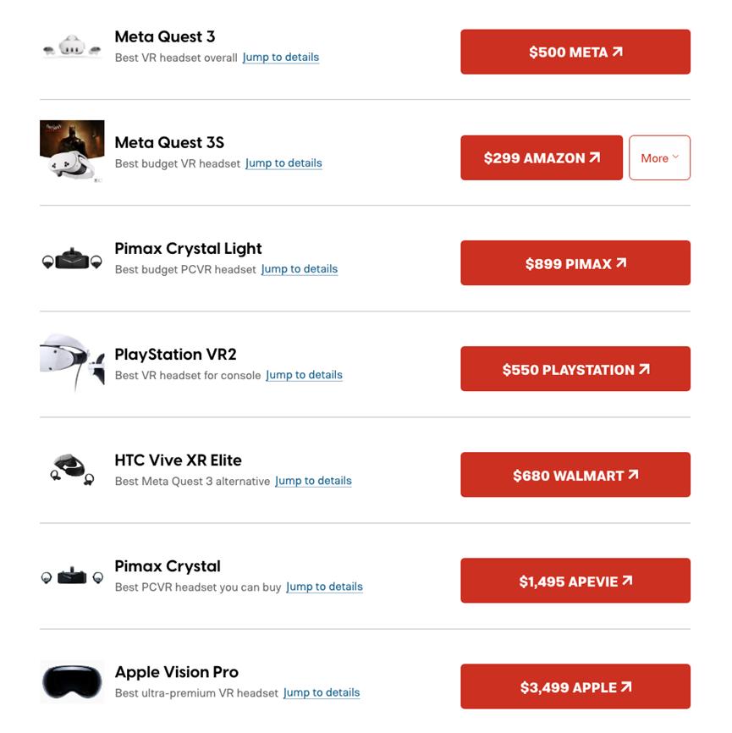Open the $550 PlayStation deal button

575,369
